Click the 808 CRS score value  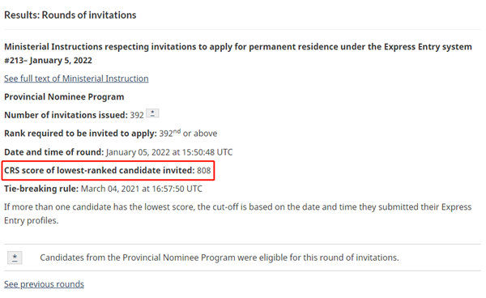point(203,171)
